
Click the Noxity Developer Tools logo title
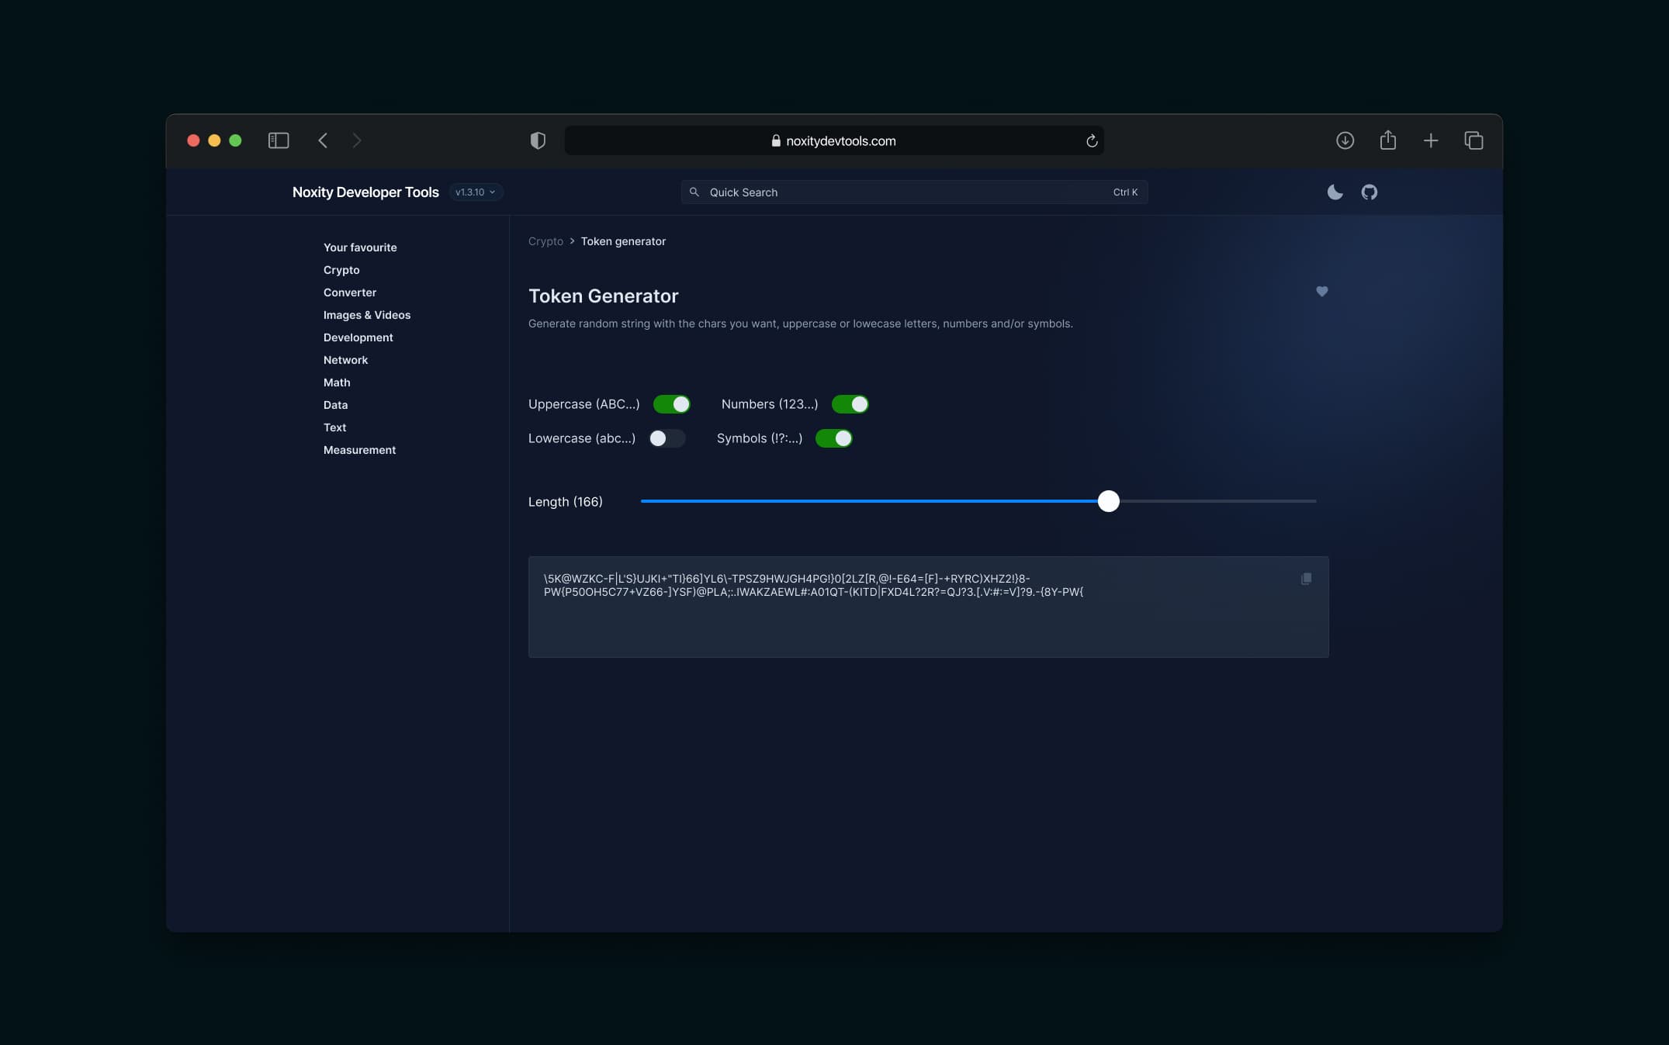tap(365, 192)
